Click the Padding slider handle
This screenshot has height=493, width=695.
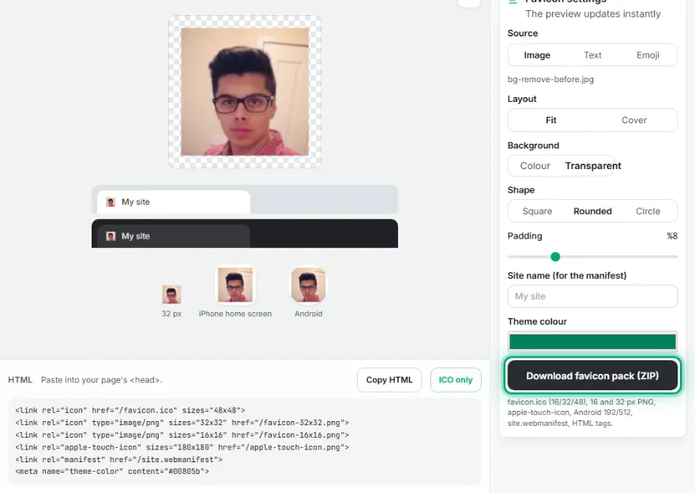[555, 257]
